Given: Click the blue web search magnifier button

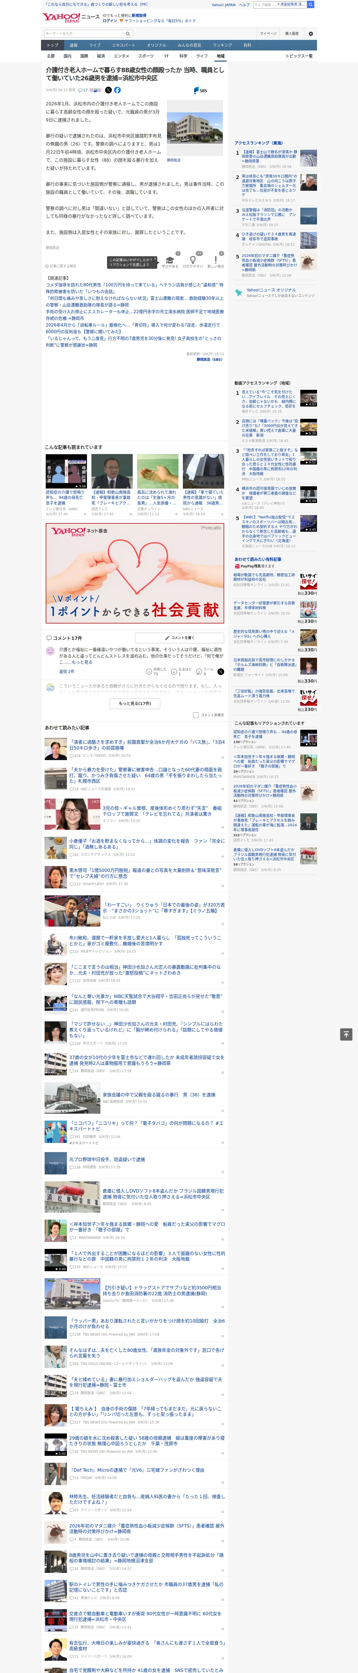Looking at the screenshot, I should pyautogui.click(x=311, y=4).
